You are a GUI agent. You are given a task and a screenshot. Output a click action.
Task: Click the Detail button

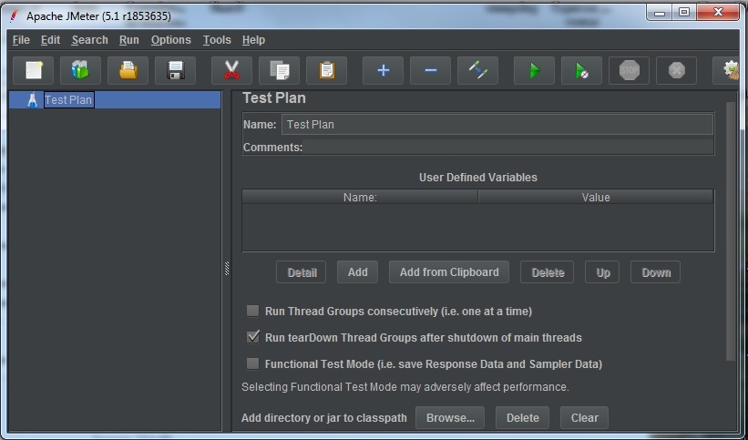point(302,272)
